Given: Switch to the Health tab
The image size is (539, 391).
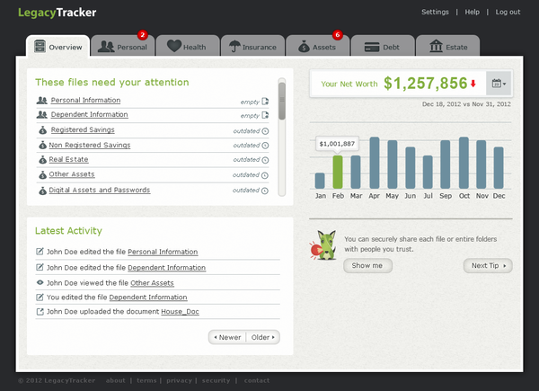Looking at the screenshot, I should point(188,46).
